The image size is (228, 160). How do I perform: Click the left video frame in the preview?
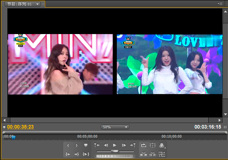pos(60,64)
